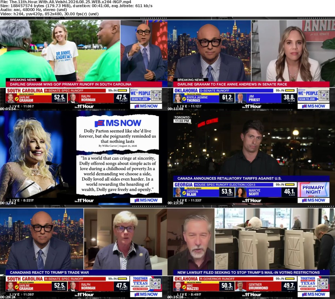Click the Dolly Parton article headline
Image resolution: width=335 pixels, height=299 pixels.
(117, 136)
